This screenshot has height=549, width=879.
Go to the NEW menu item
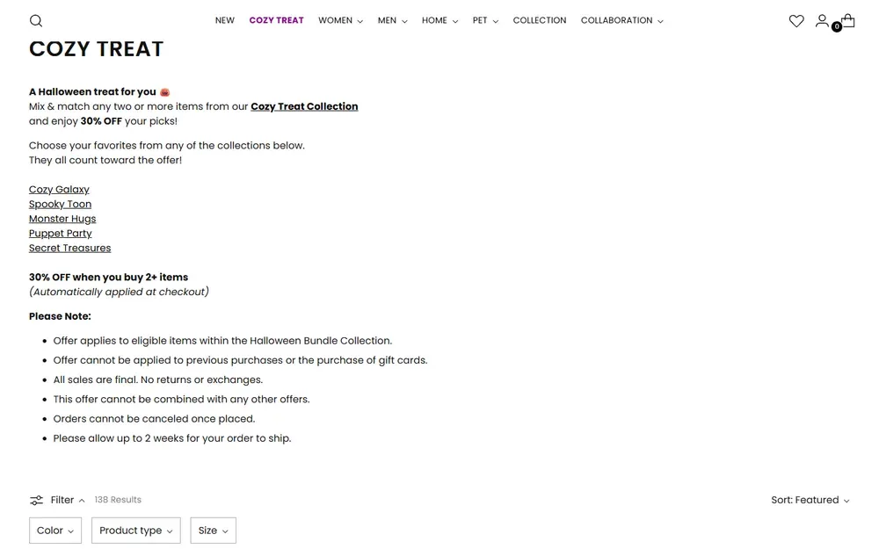[225, 21]
